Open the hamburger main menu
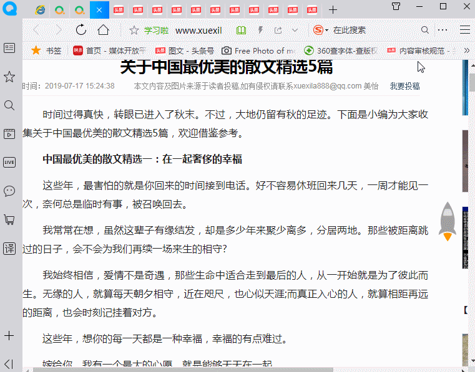 point(464,30)
